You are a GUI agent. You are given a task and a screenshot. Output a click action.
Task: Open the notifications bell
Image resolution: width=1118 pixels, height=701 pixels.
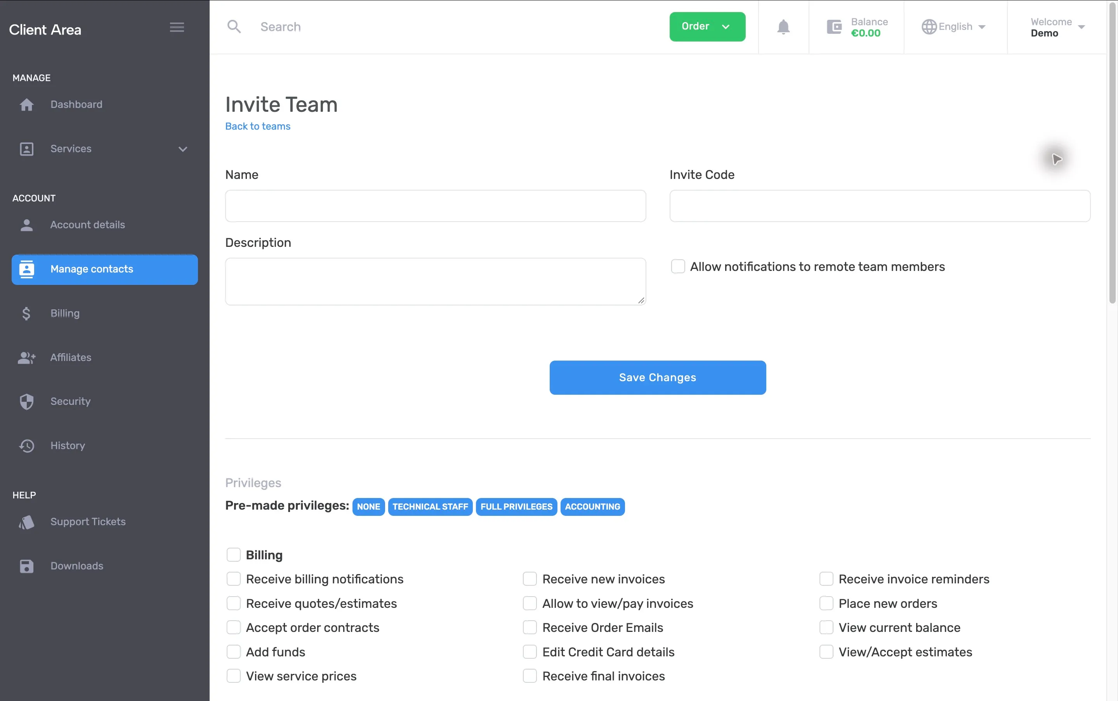[x=783, y=27]
